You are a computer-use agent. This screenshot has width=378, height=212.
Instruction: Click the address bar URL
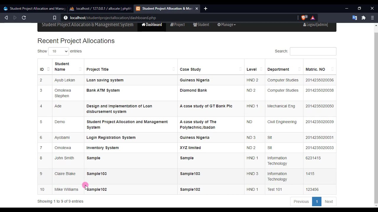pyautogui.click(x=113, y=18)
